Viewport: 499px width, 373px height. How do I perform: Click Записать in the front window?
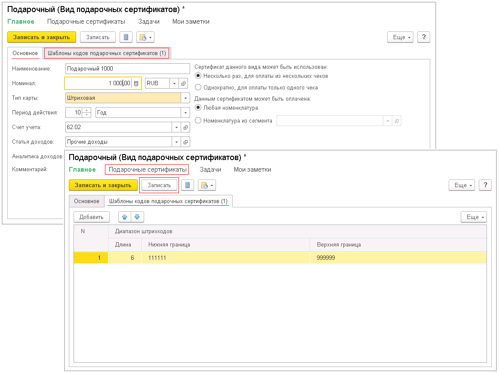159,185
